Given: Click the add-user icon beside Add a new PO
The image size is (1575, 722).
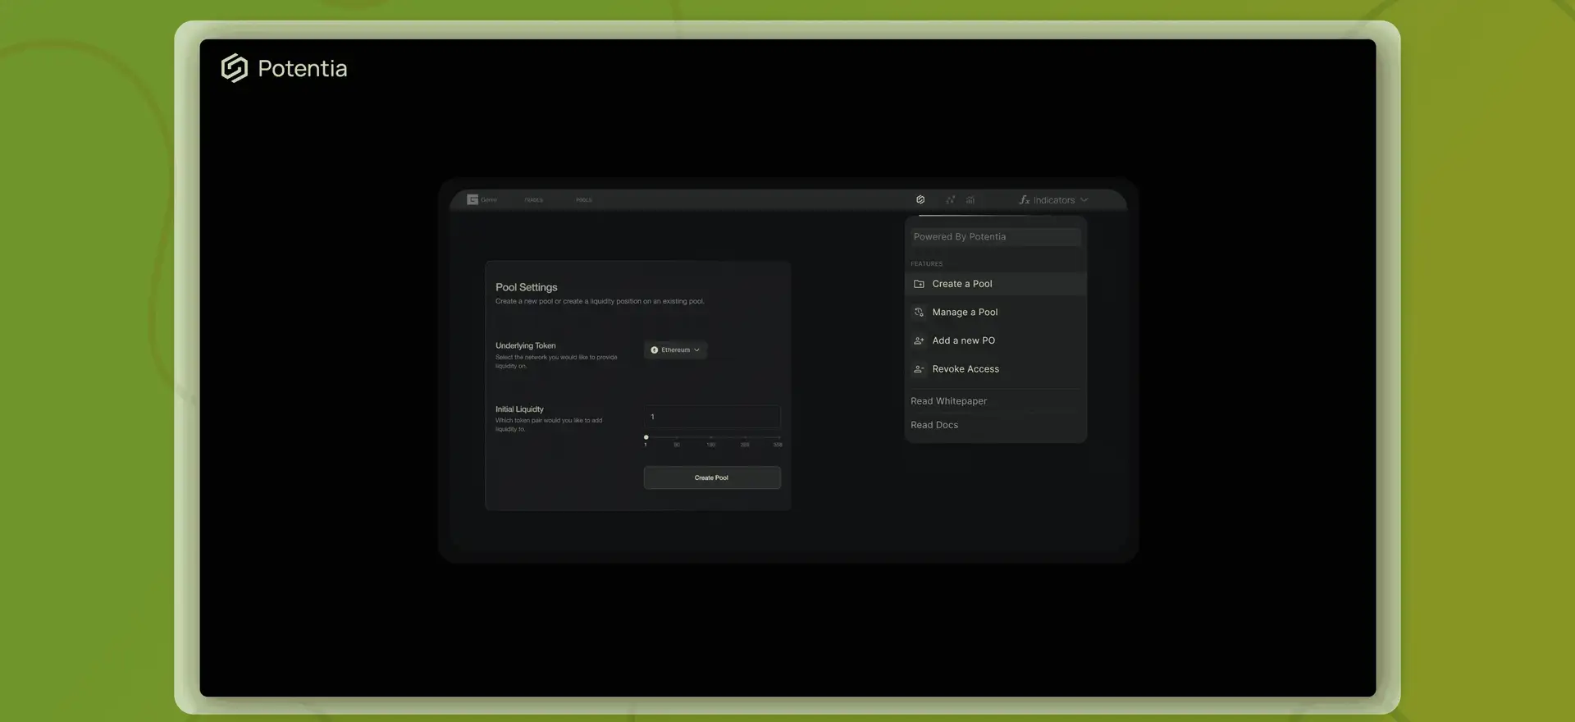Looking at the screenshot, I should click(919, 340).
